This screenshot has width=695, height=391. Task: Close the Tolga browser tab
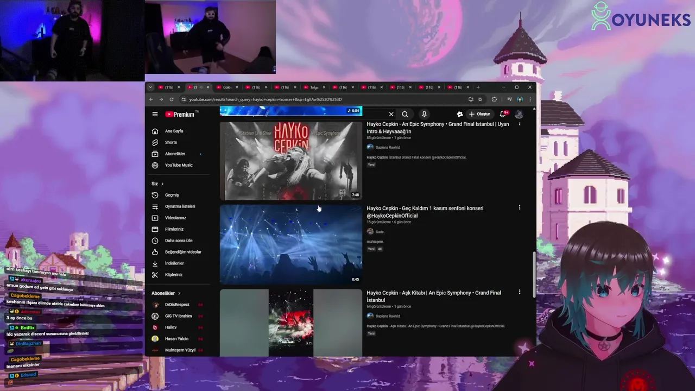coord(323,87)
